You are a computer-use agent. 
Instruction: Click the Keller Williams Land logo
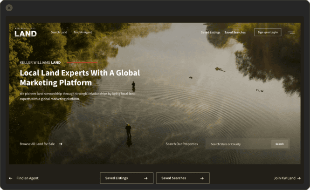coord(25,32)
